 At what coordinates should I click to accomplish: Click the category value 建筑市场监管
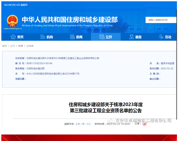(x=168, y=63)
